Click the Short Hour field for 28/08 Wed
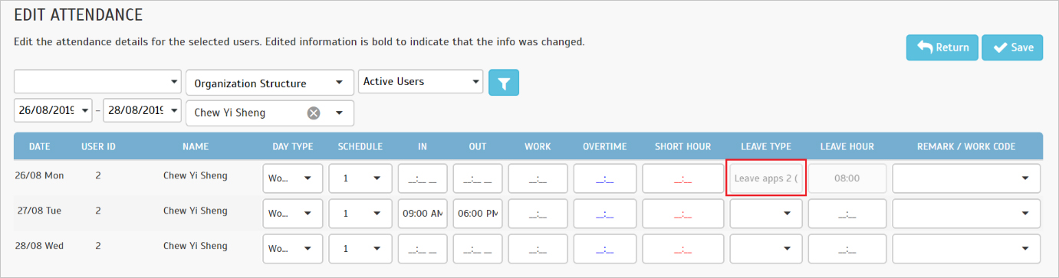1059x278 pixels. (x=682, y=249)
